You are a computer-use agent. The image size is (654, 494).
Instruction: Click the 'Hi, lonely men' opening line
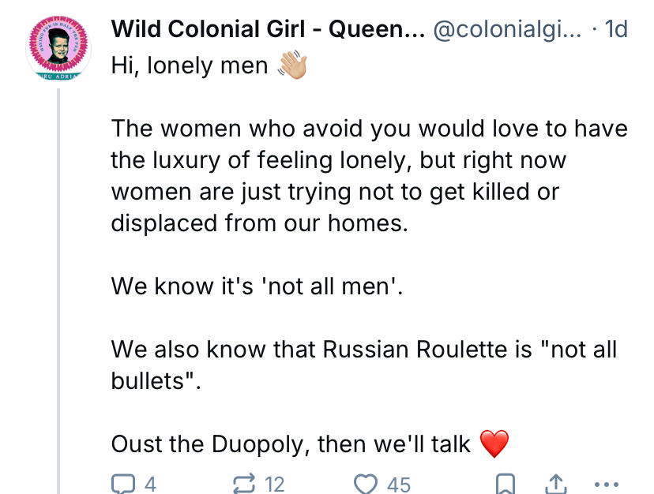coord(190,65)
